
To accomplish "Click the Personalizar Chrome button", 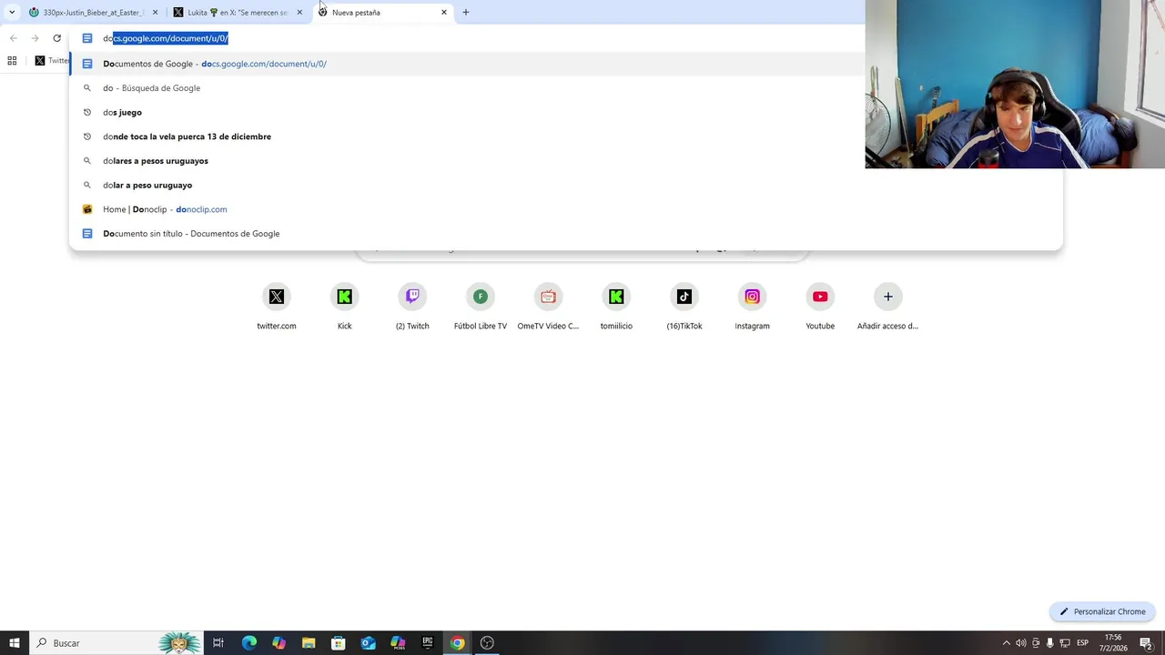I will pos(1102,611).
